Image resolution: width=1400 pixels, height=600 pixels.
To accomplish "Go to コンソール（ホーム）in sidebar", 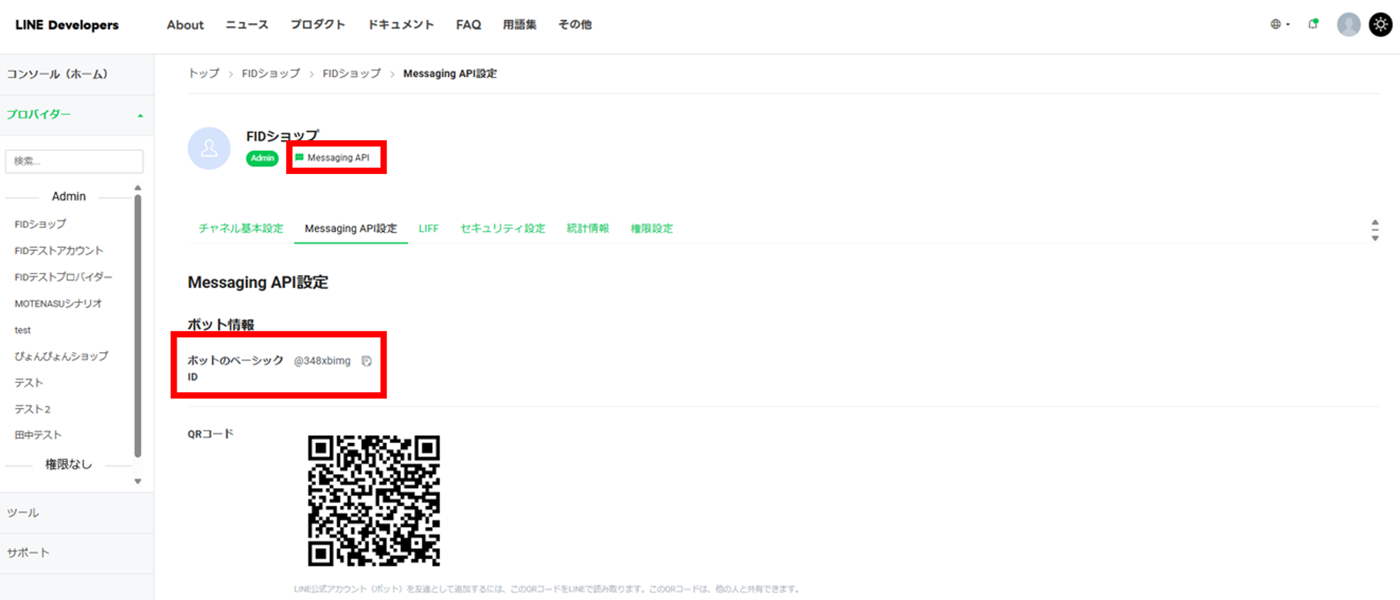I will 58,75.
